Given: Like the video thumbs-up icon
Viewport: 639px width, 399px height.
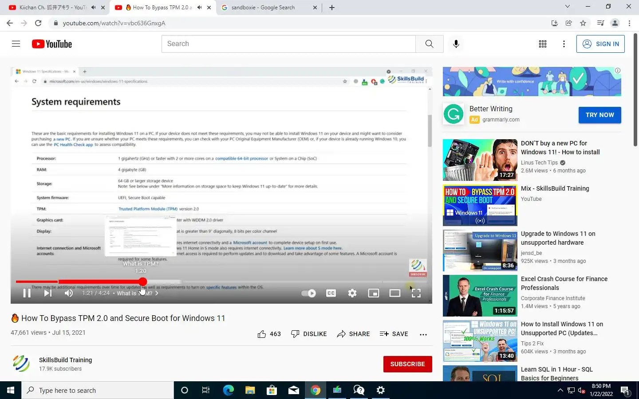Looking at the screenshot, I should coord(262,334).
